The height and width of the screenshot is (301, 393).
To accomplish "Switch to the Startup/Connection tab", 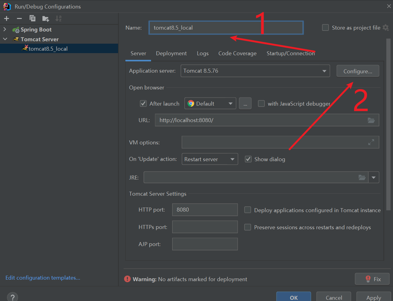I will pos(290,53).
